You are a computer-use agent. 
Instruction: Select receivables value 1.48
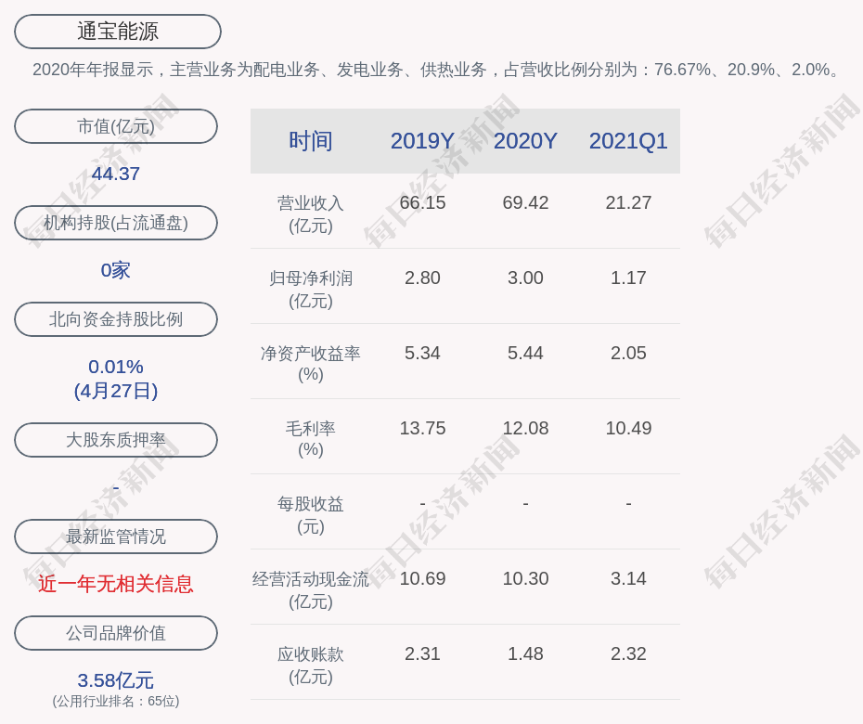tap(525, 654)
